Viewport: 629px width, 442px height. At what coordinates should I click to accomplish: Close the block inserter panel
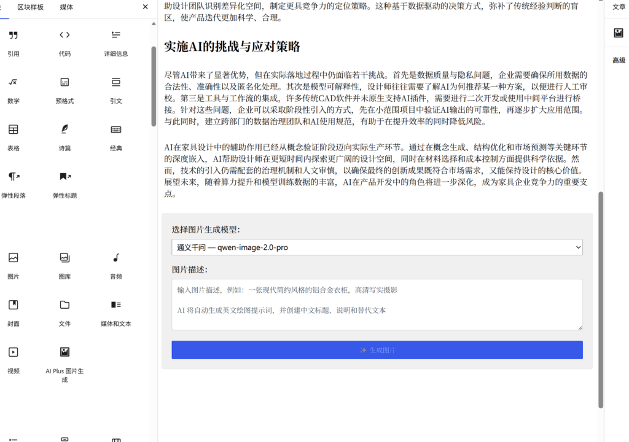(x=145, y=7)
